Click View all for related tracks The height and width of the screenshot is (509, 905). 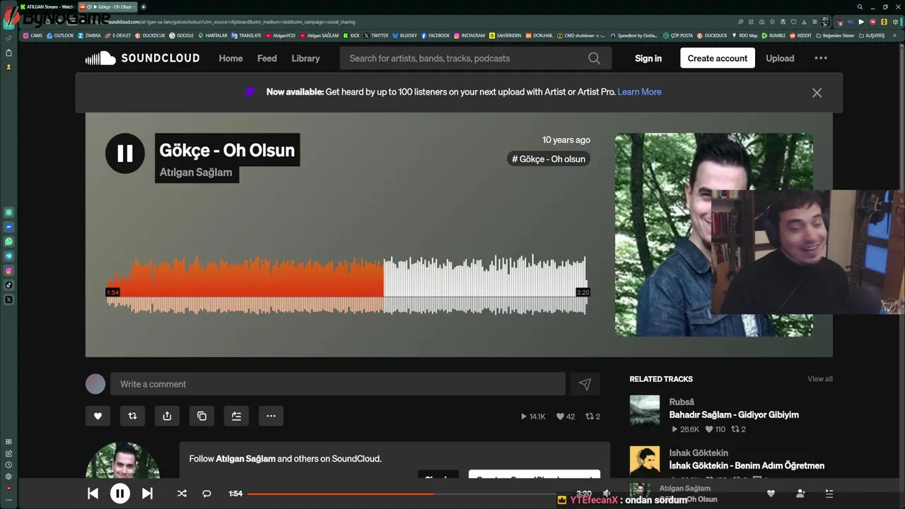[x=820, y=379]
